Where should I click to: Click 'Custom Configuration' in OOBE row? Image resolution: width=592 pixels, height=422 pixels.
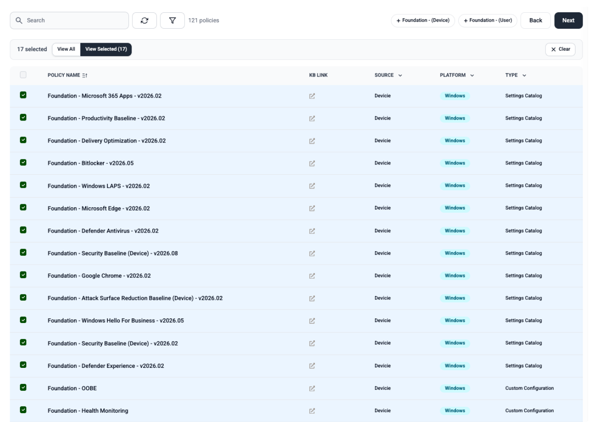click(529, 388)
